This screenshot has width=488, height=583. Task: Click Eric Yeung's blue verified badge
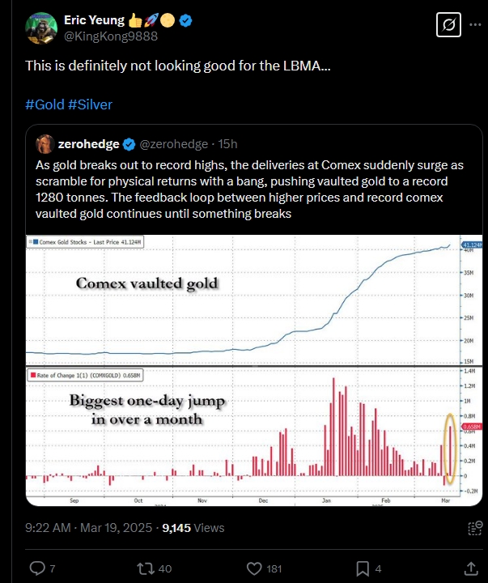[185, 20]
